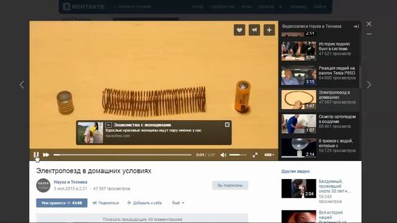This screenshot has height=223, width=397.
Task: Click the 47 567 просмотров view count under title
Action: (112, 188)
